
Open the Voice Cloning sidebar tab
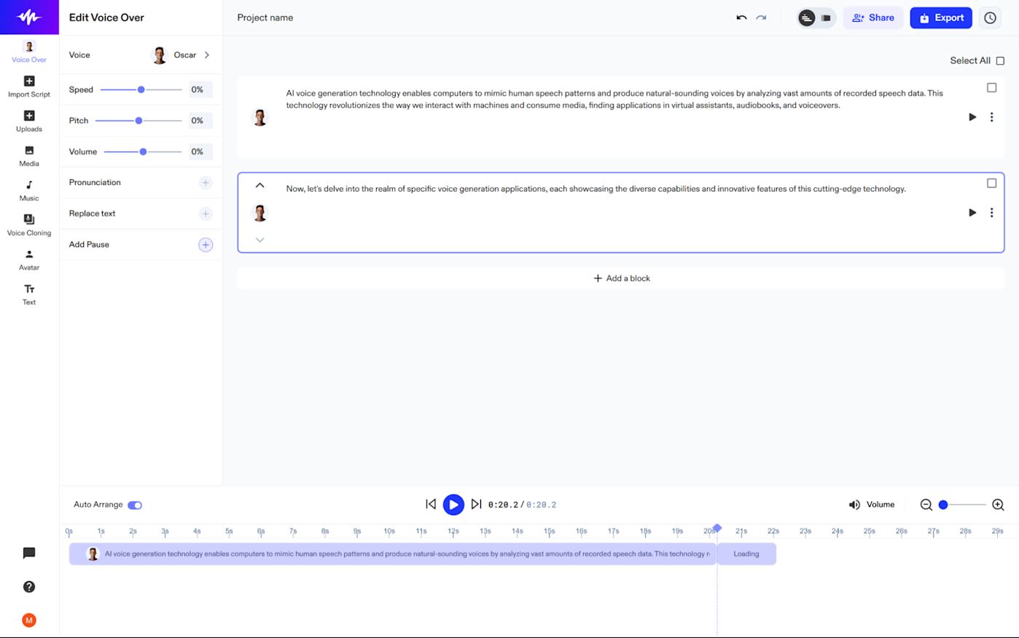[x=29, y=225]
